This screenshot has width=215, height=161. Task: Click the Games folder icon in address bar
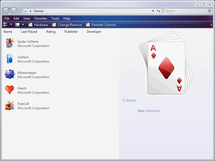coord(25,11)
